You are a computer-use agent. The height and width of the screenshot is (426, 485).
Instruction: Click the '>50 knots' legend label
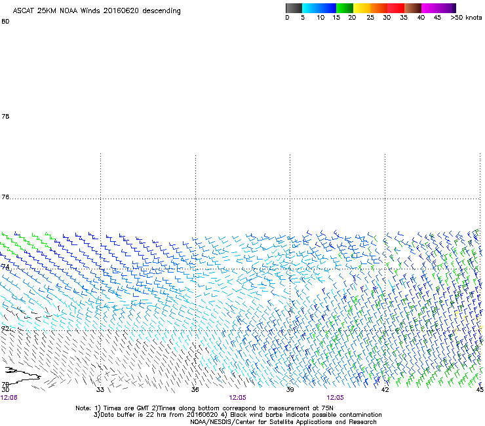pos(466,18)
